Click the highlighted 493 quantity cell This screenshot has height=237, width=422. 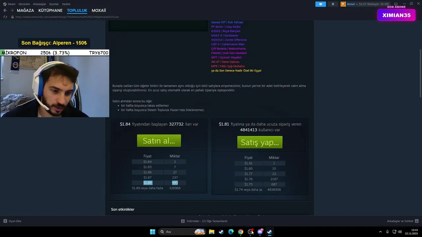(x=175, y=183)
